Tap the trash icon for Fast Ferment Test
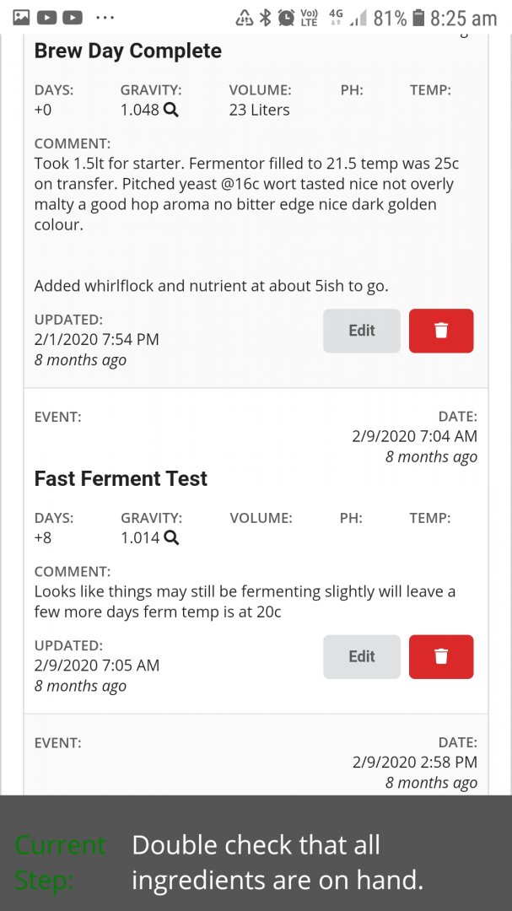Image resolution: width=512 pixels, height=911 pixels. [440, 656]
